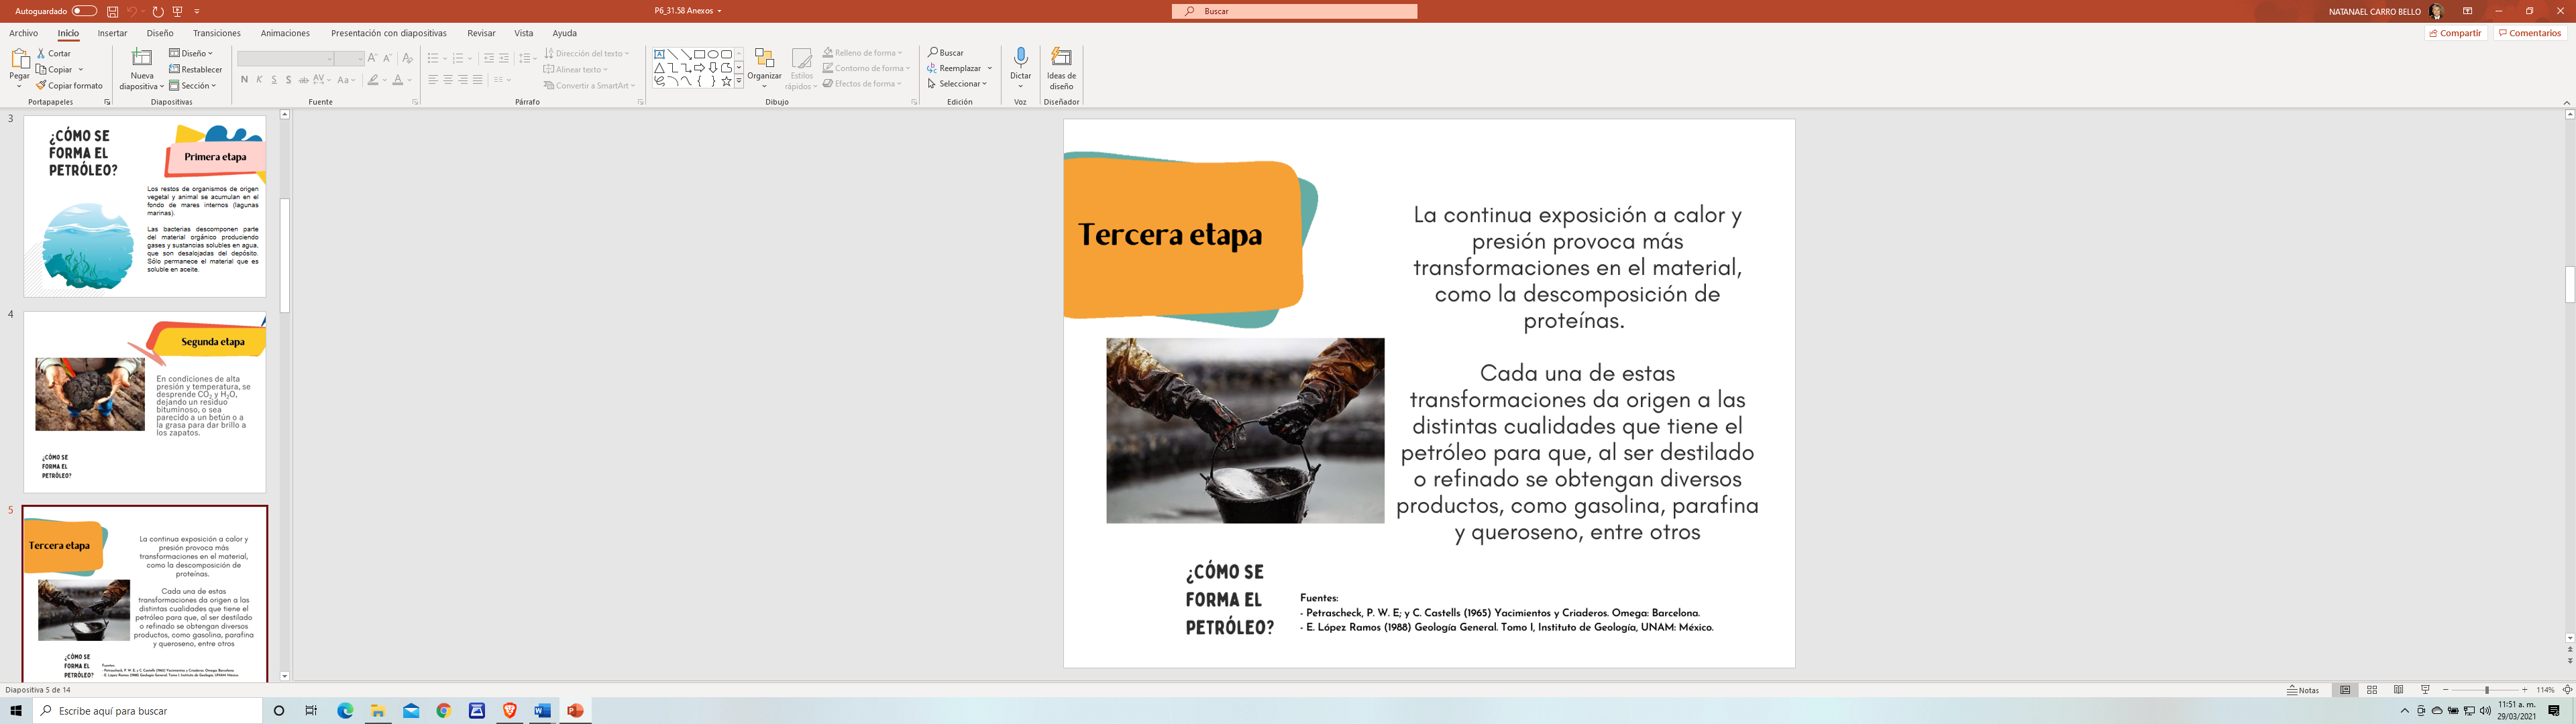Click the Organizar icon

(x=764, y=59)
